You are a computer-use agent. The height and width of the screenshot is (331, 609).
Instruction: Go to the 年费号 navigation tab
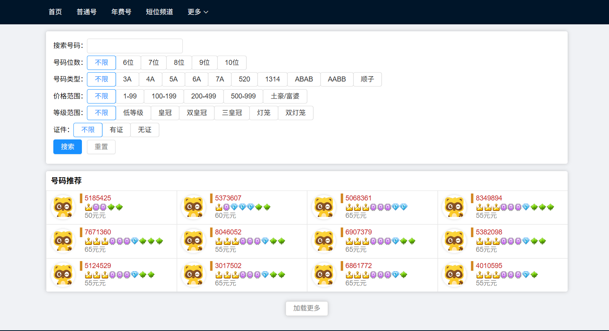point(121,12)
